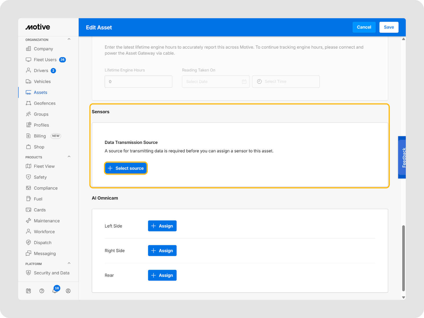Go to Vehicles in the sidebar
This screenshot has width=424, height=318.
click(42, 82)
